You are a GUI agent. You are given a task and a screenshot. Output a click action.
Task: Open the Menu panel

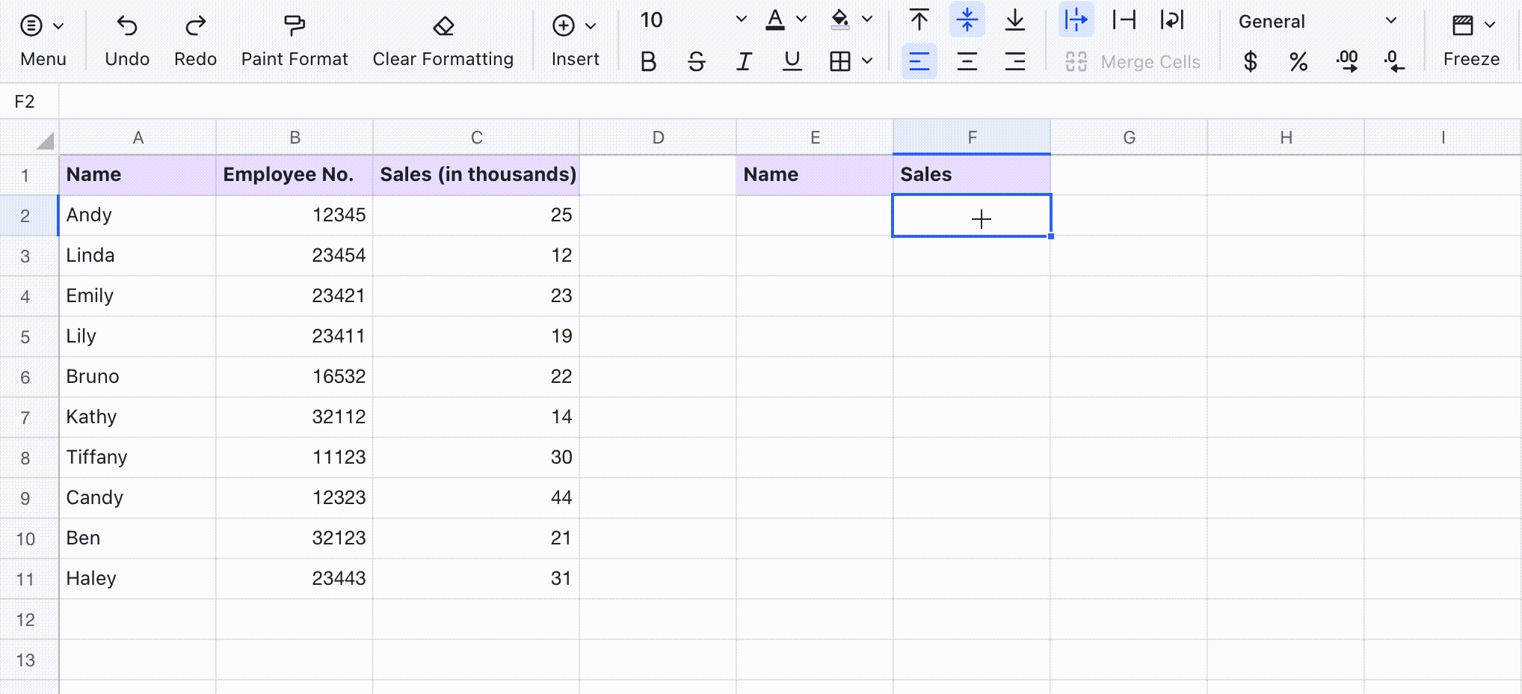tap(43, 37)
